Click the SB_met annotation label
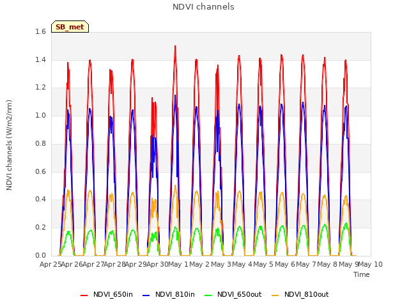The height and width of the screenshot is (307, 409). tap(70, 27)
